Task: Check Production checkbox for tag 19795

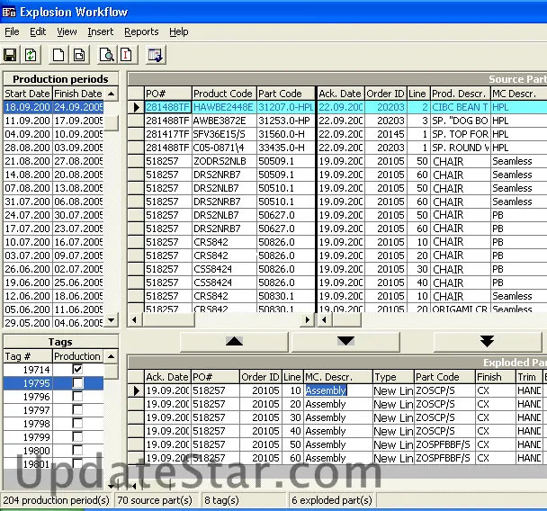Action: [77, 383]
